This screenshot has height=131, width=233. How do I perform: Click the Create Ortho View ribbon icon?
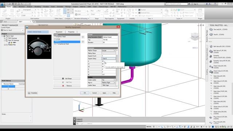pos(58,13)
